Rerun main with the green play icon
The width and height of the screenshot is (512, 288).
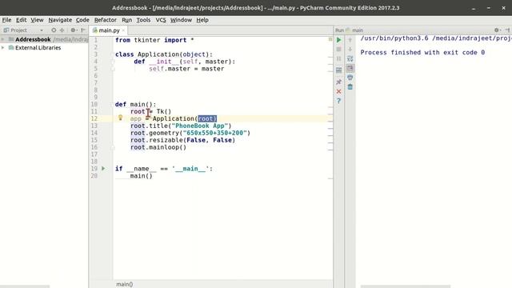click(338, 40)
